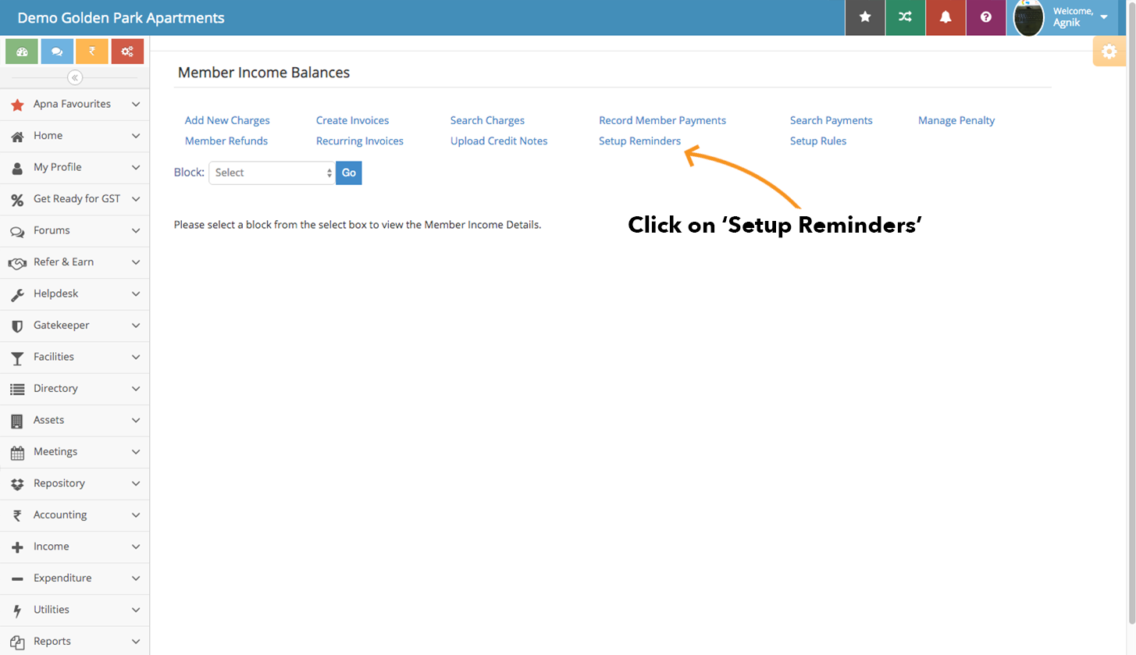Open the green dashboard icon

[x=21, y=51]
